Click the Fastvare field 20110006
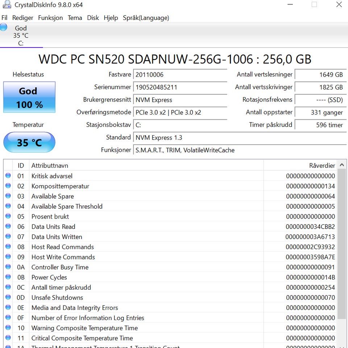 click(x=180, y=75)
